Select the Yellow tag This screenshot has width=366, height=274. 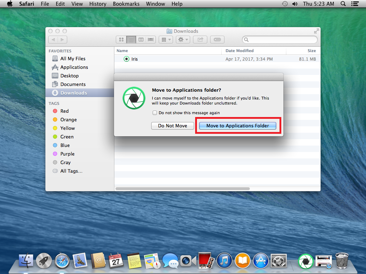coord(80,128)
